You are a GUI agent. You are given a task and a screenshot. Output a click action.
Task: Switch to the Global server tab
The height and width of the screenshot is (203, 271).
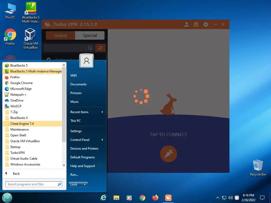[x=60, y=35]
